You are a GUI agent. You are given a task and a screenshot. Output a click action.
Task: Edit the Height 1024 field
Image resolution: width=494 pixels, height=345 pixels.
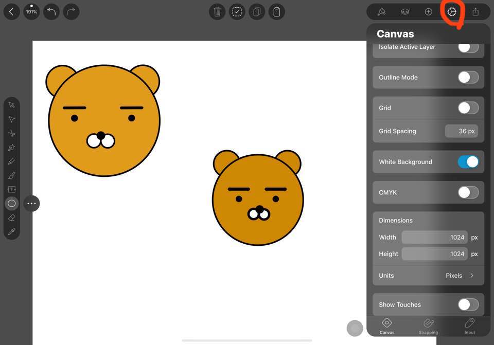[434, 253]
